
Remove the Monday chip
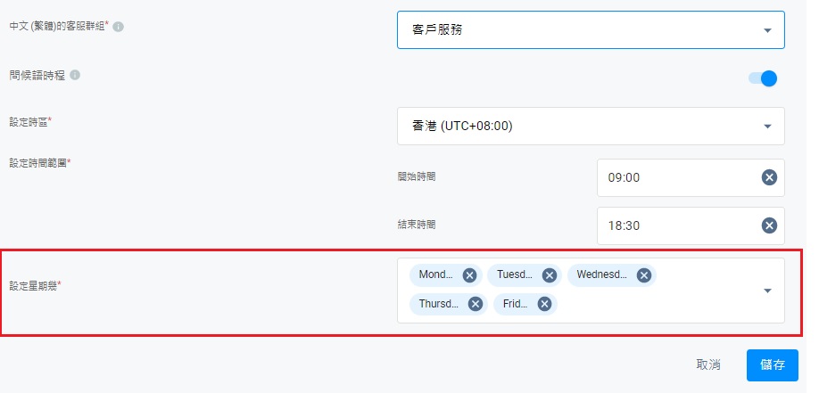click(x=469, y=275)
